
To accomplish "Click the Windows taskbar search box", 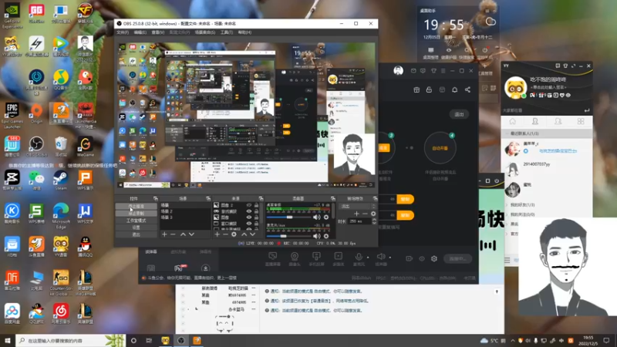I will click(x=71, y=341).
